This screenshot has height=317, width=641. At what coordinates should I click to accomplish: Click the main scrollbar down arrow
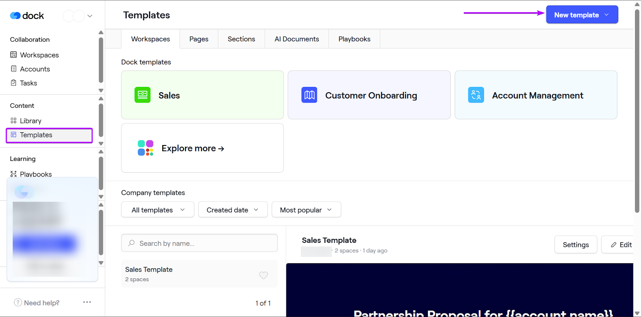(637, 313)
